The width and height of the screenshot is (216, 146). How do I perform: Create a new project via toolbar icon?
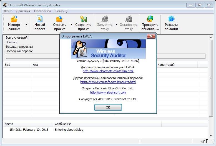click(x=40, y=19)
